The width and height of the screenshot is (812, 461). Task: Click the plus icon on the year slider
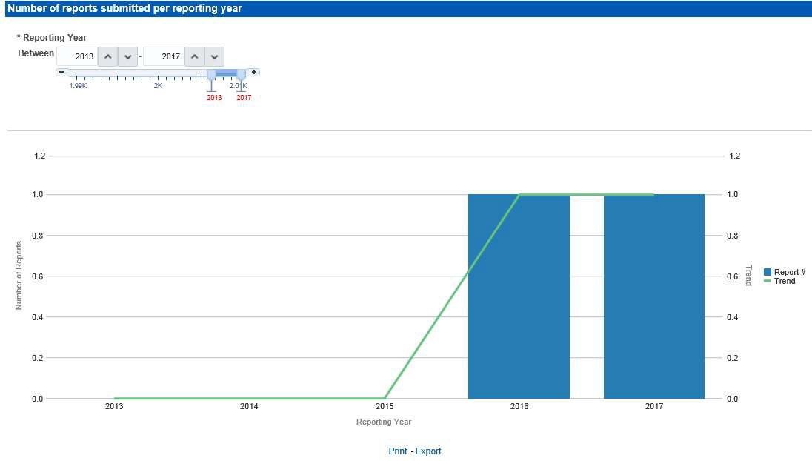pos(253,72)
